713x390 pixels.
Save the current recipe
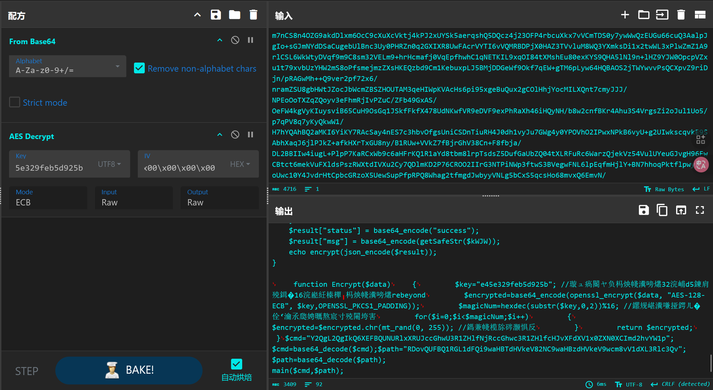pyautogui.click(x=216, y=15)
